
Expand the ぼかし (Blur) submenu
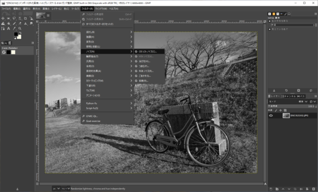click(107, 32)
